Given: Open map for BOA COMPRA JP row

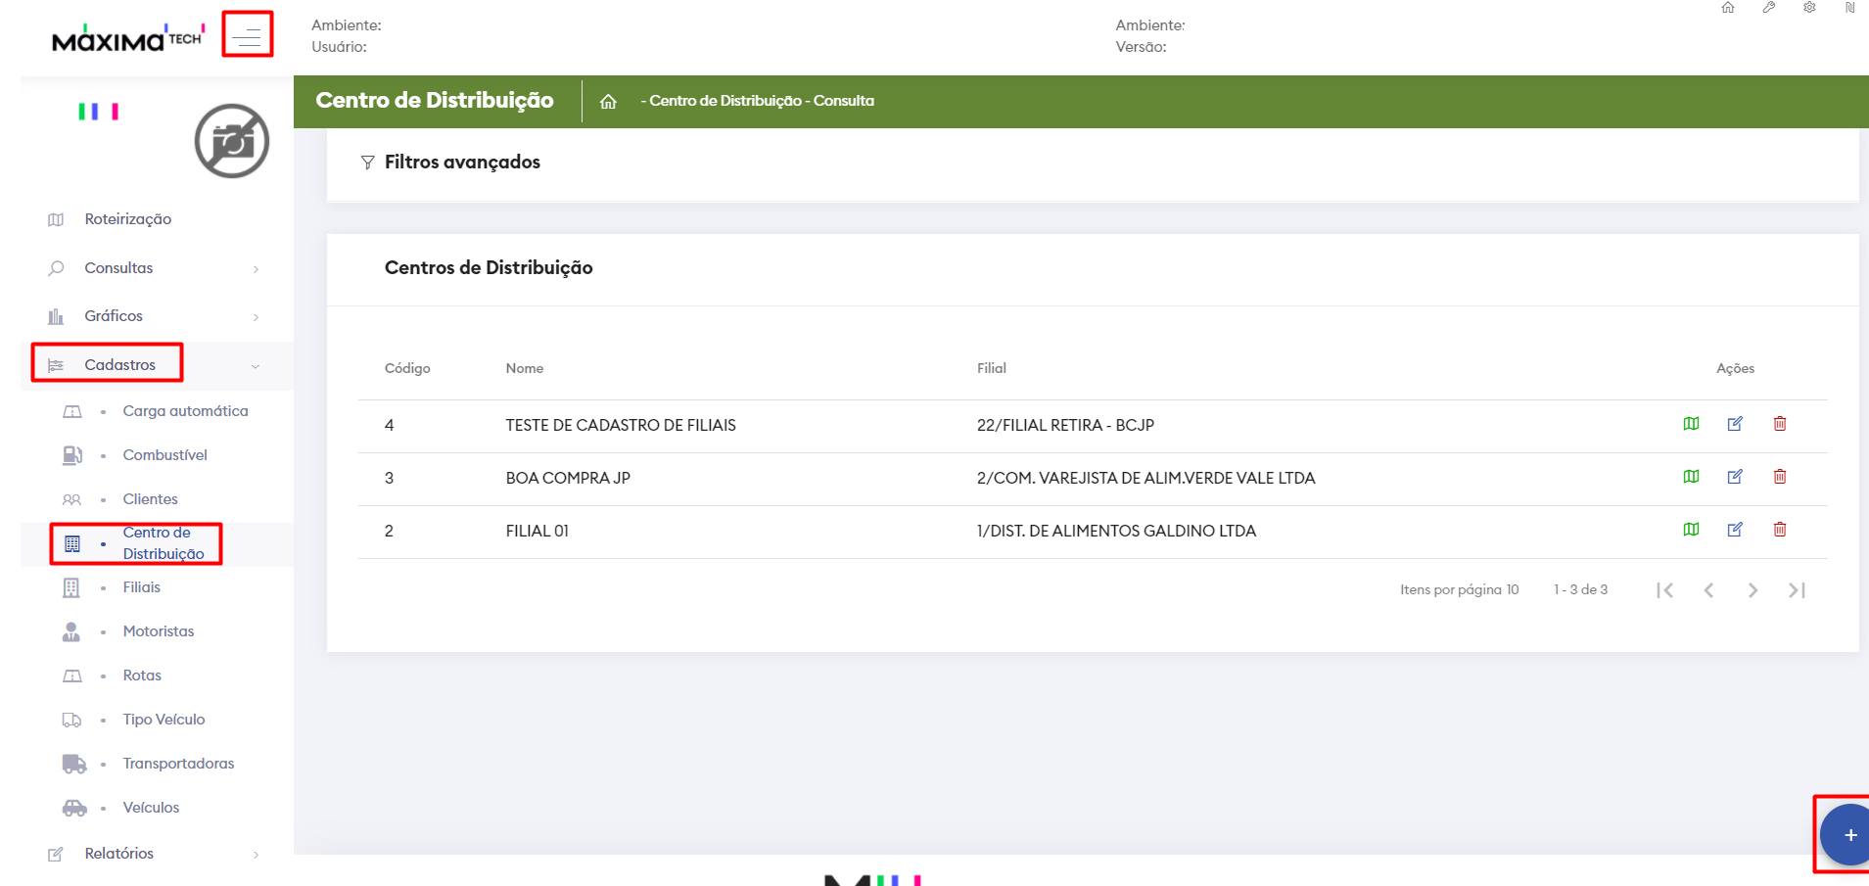Looking at the screenshot, I should [1691, 477].
